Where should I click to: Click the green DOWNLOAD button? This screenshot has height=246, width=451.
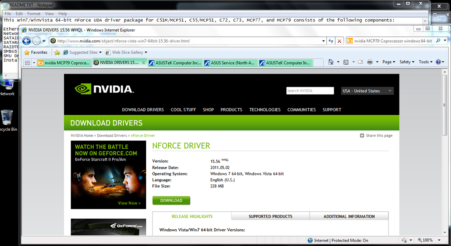pos(171,201)
